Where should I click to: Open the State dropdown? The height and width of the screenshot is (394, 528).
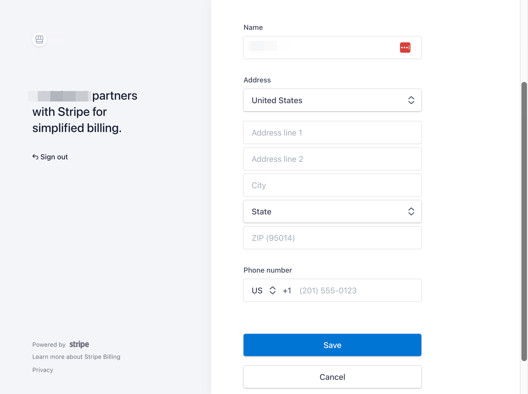pyautogui.click(x=332, y=211)
